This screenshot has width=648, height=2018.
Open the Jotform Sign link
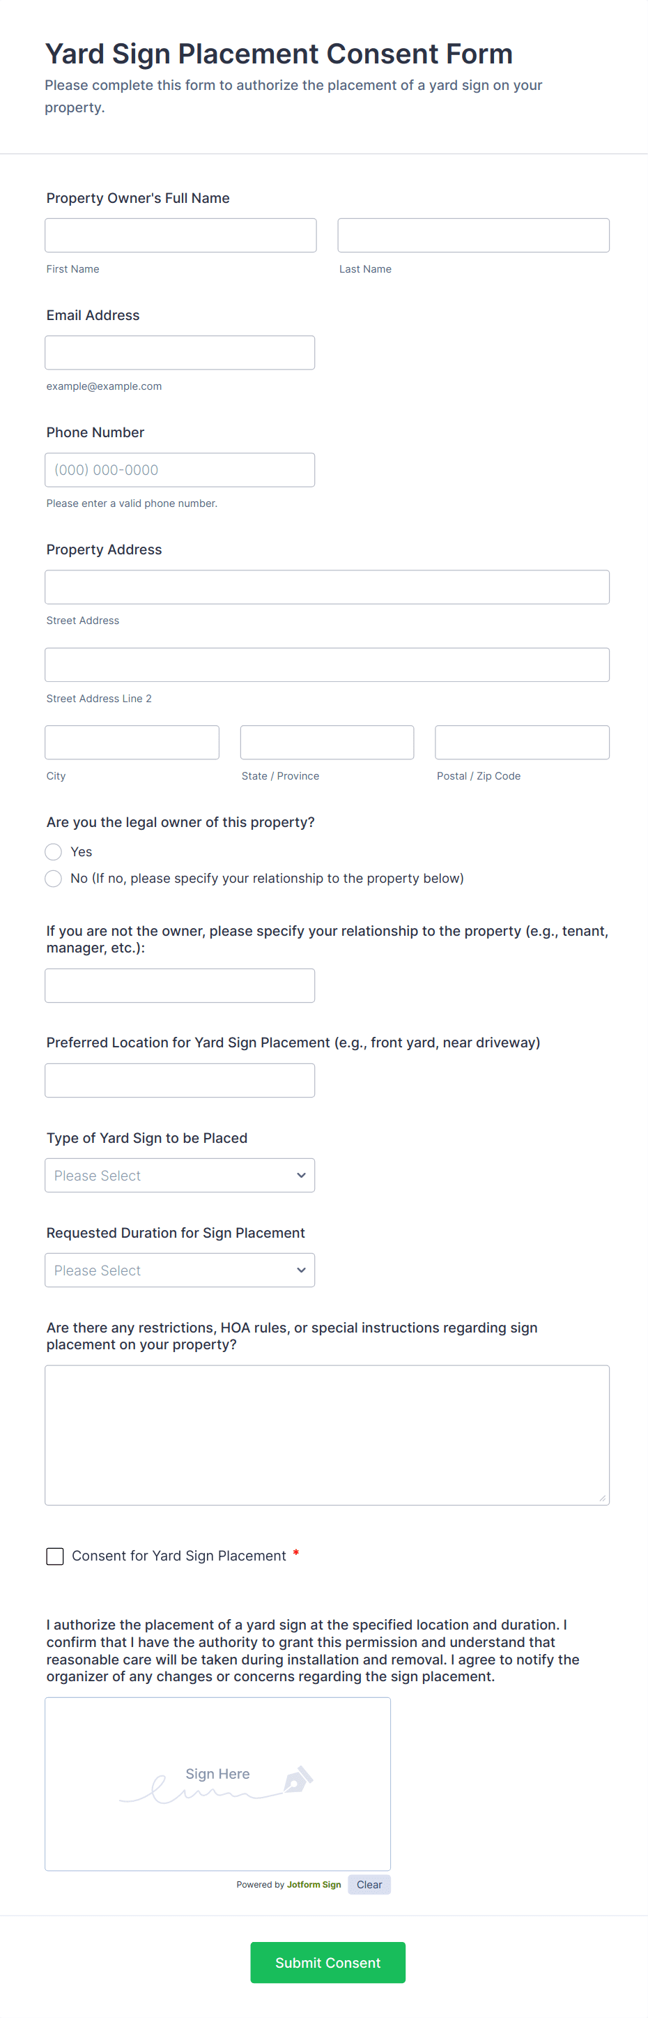point(314,1885)
